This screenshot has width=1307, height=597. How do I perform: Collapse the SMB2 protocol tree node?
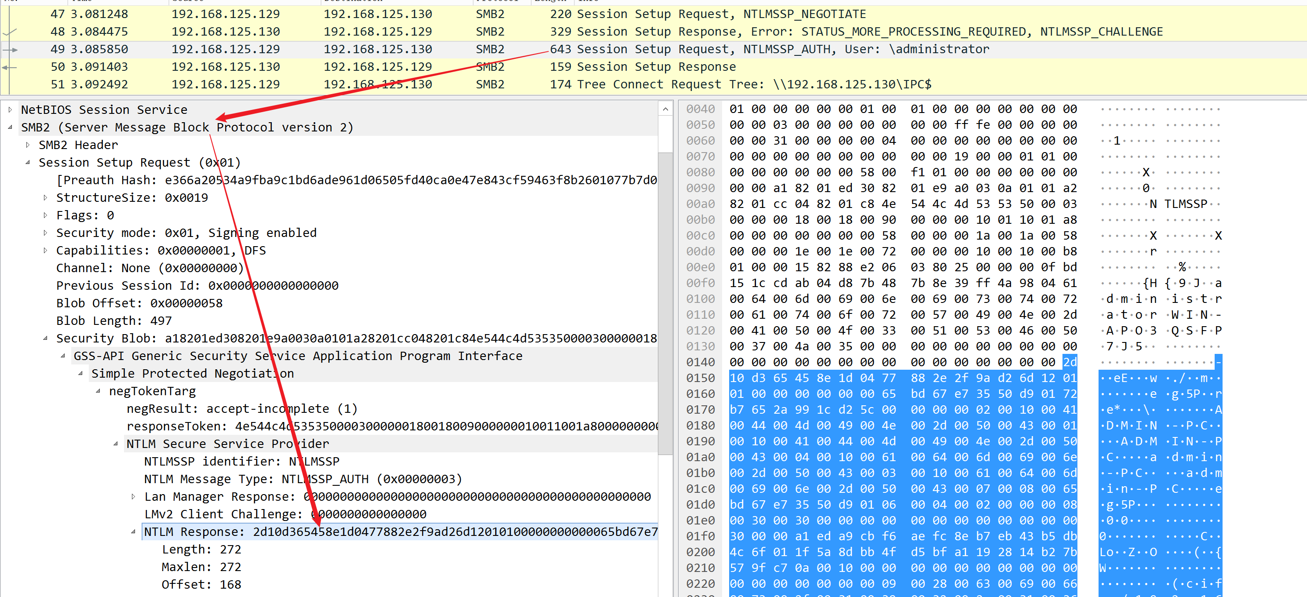point(10,127)
